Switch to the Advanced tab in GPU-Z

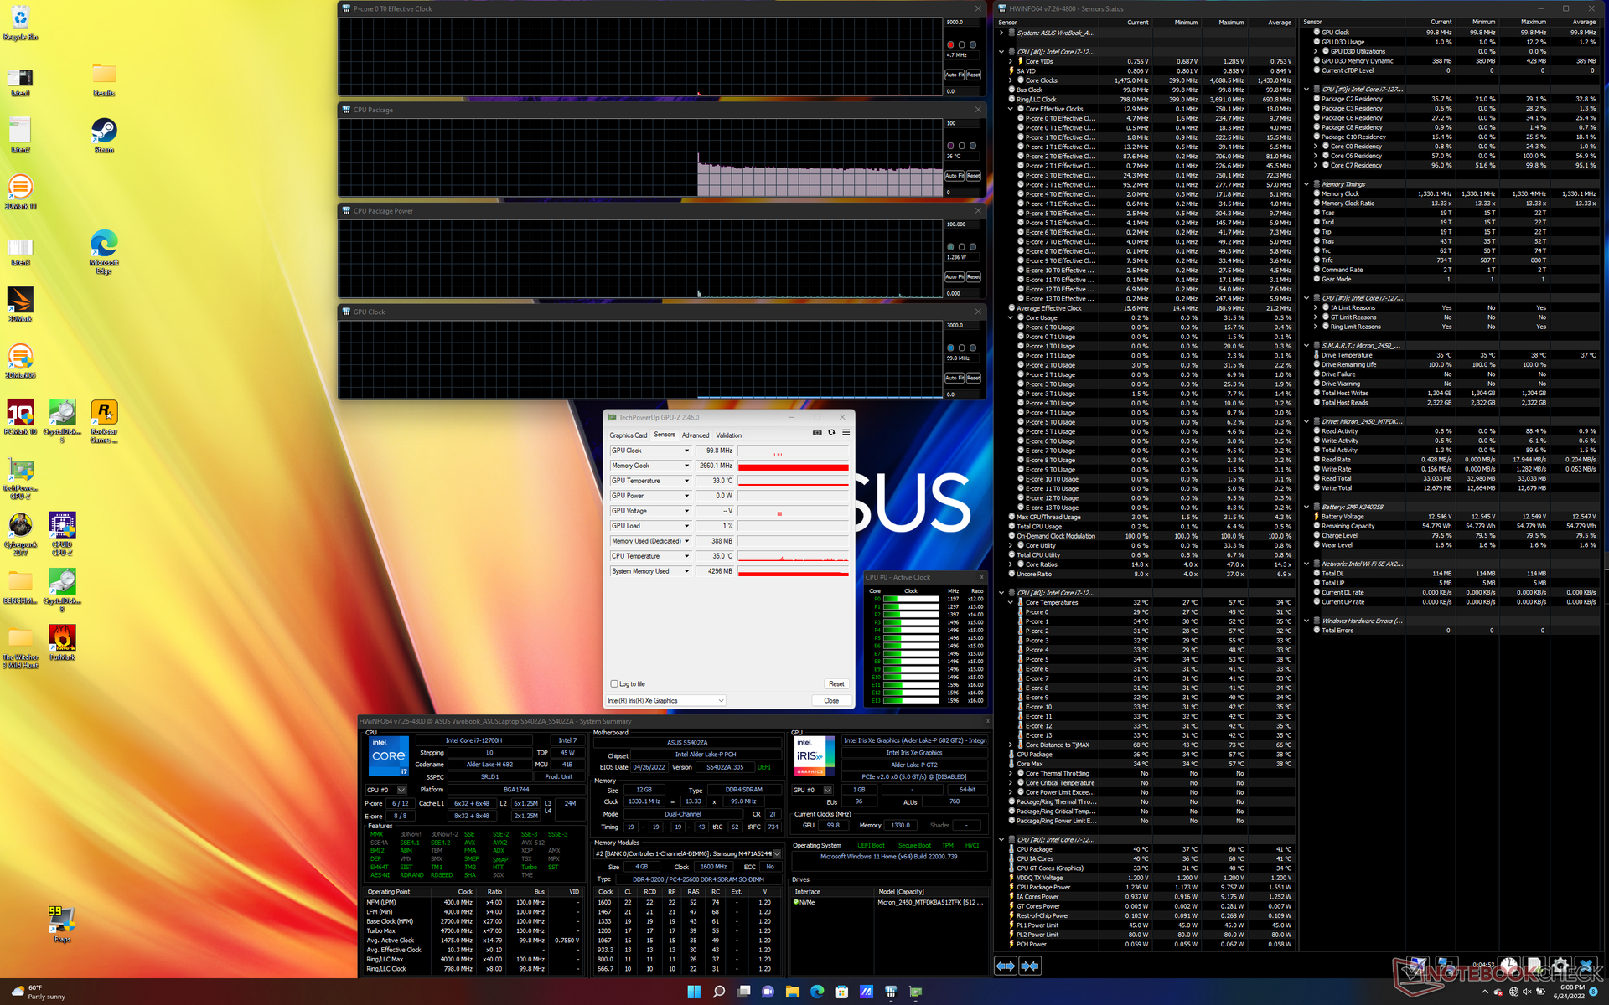[695, 435]
